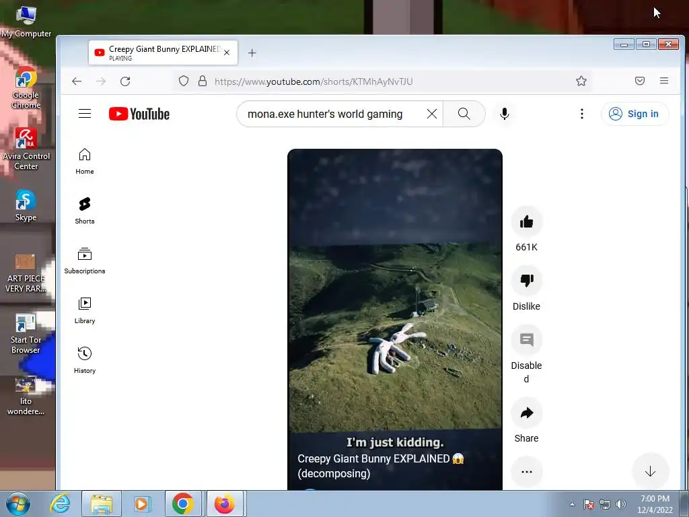Open Library in the sidebar
689x517 pixels.
tap(85, 311)
